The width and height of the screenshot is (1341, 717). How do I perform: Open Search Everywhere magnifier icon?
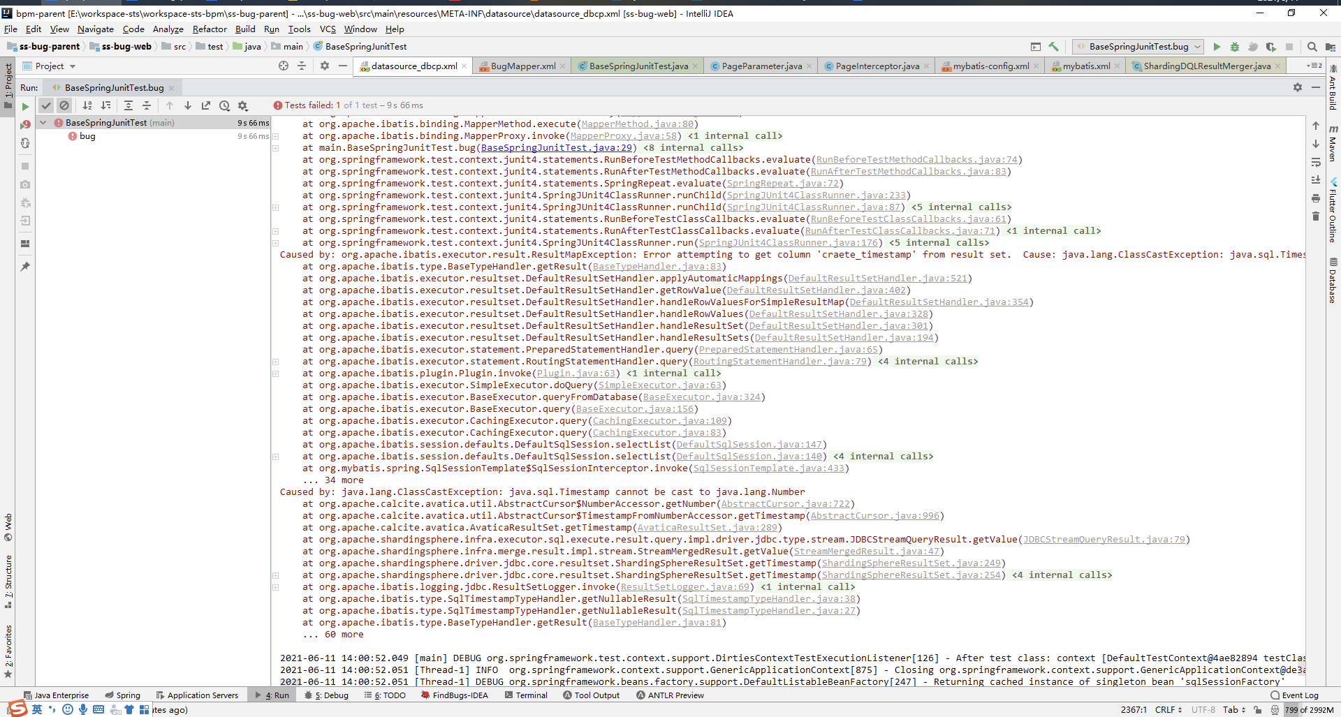pos(1312,47)
